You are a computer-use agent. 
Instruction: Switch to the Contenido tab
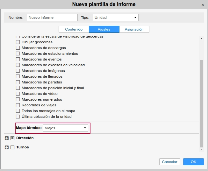pos(74,29)
